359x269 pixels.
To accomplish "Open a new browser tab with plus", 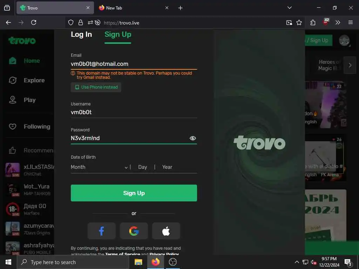I will pyautogui.click(x=181, y=8).
